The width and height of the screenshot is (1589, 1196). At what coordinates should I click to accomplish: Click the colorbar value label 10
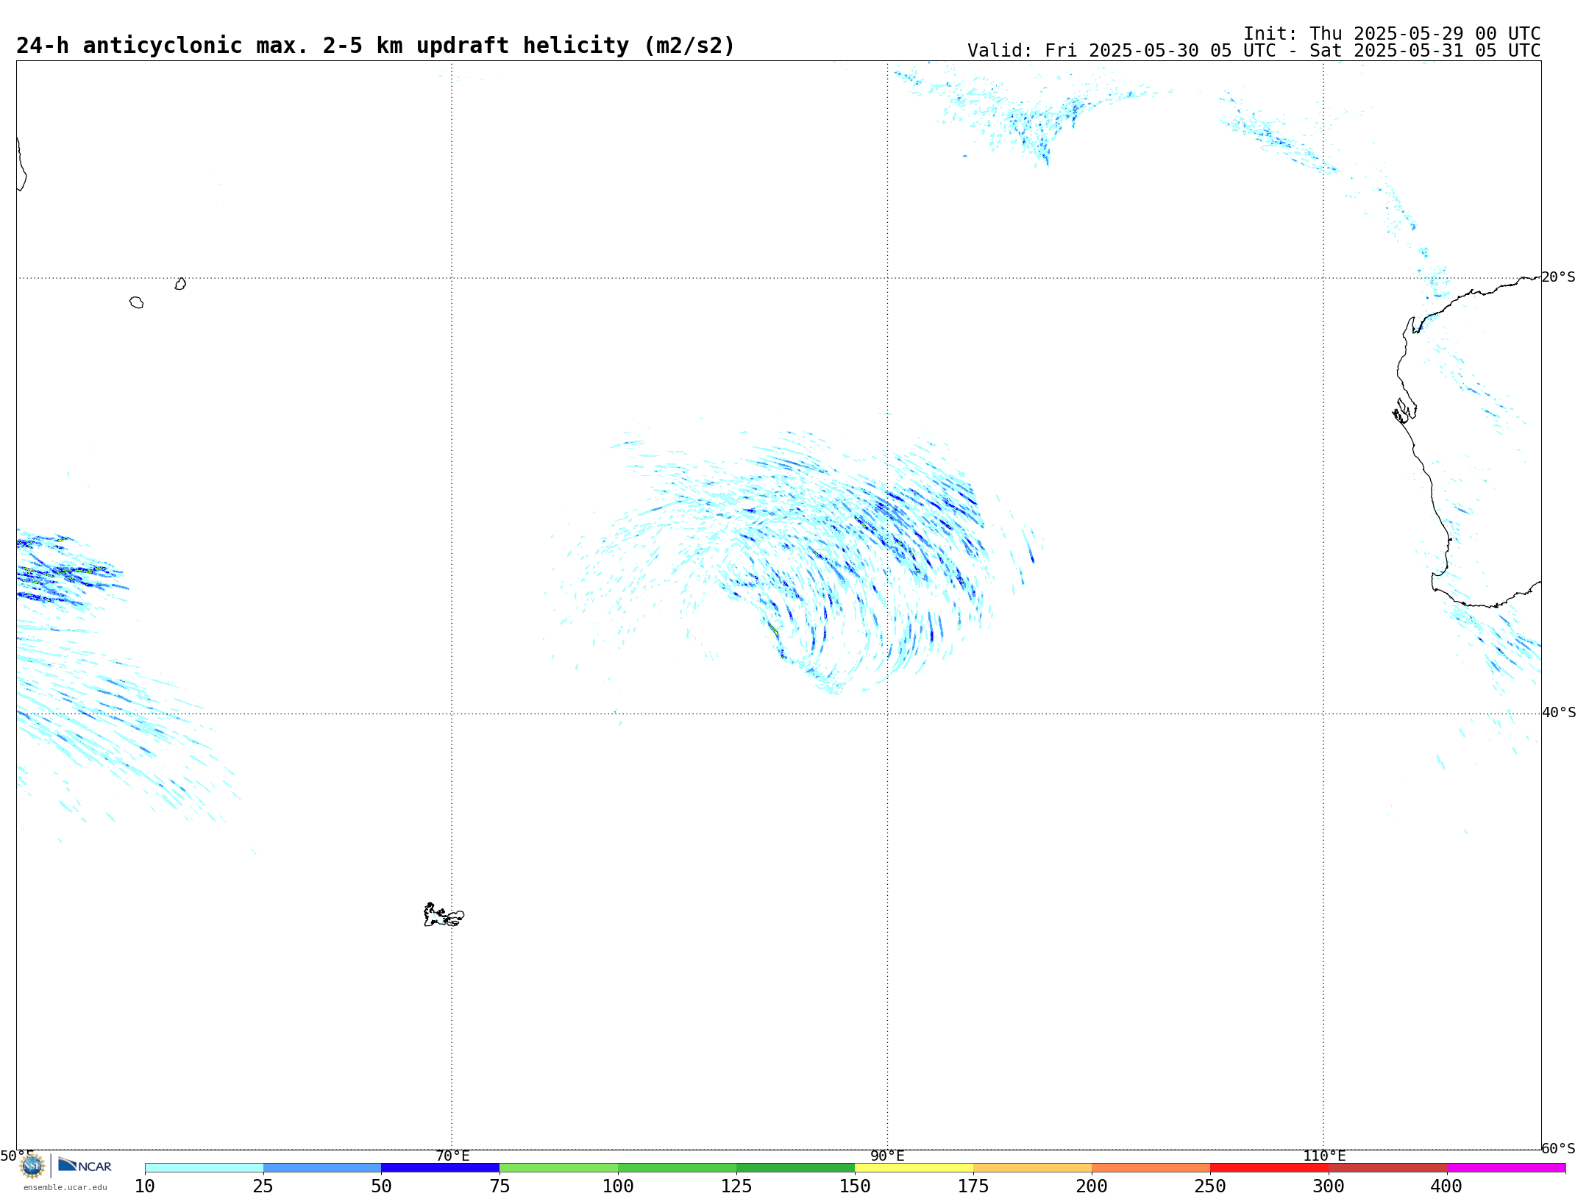[x=145, y=1186]
